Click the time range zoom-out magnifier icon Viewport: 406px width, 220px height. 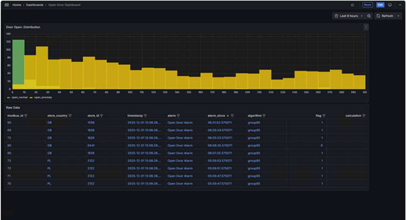tap(369, 16)
